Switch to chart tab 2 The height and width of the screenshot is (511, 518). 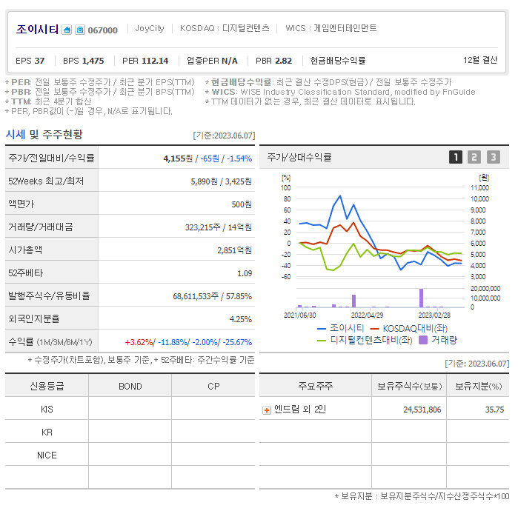click(x=474, y=157)
